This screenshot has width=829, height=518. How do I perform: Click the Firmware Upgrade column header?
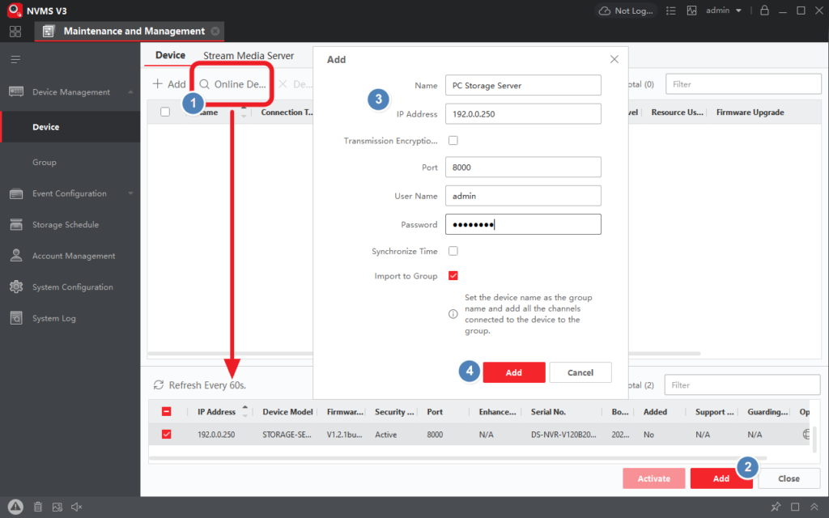pos(750,112)
